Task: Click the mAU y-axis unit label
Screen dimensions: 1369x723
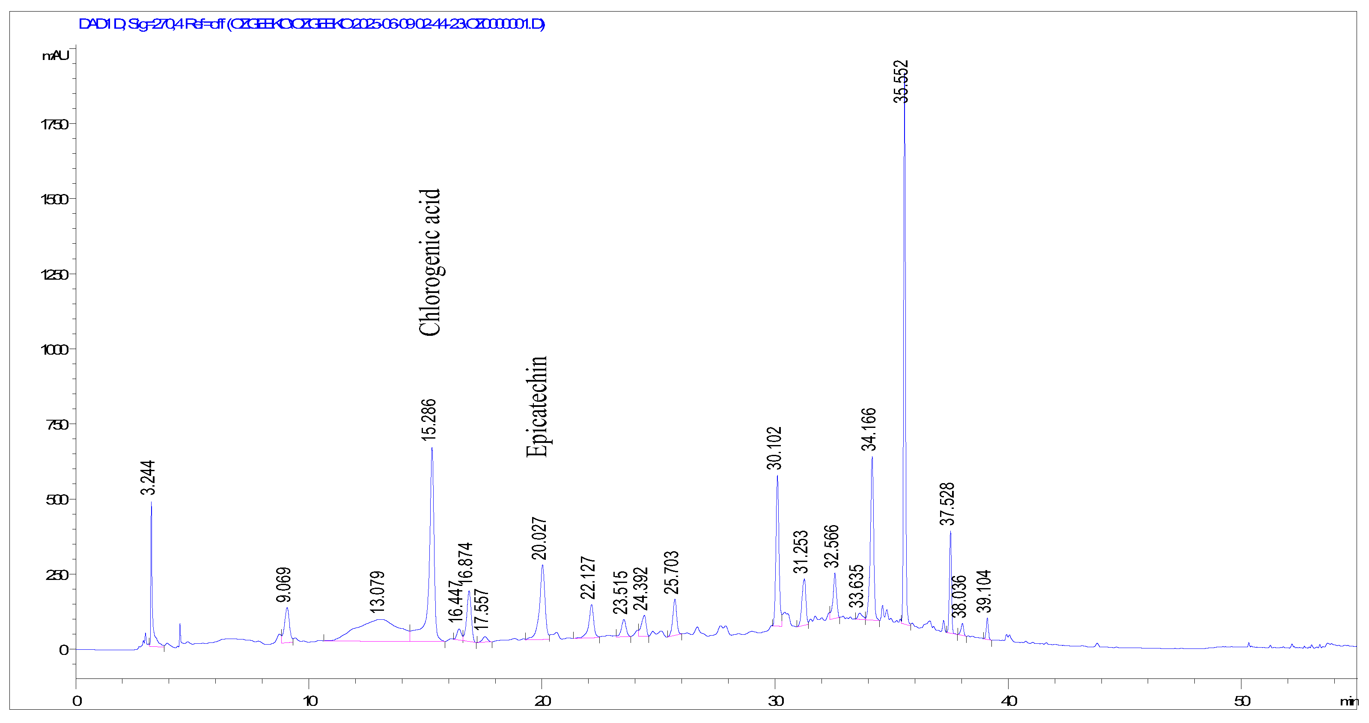Action: [55, 56]
